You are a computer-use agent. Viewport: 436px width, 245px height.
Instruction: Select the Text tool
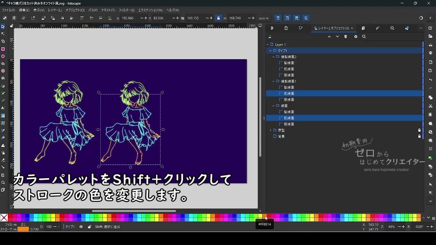(4, 107)
